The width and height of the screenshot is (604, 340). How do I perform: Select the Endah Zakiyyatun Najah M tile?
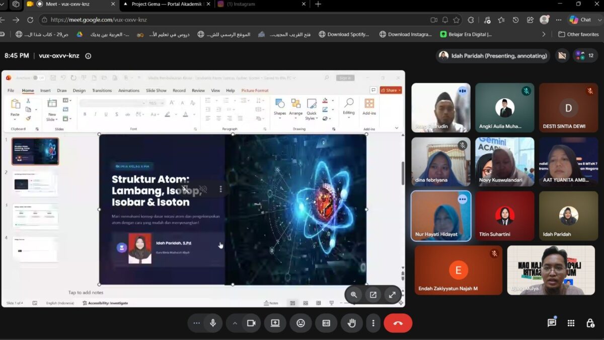tap(458, 270)
